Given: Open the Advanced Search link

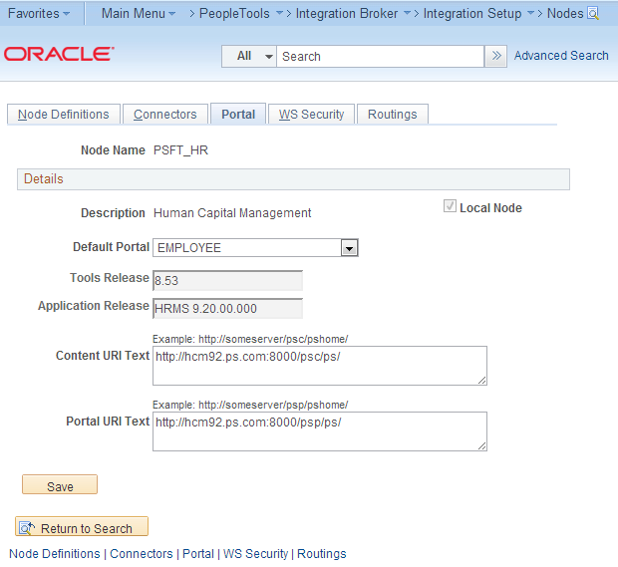Looking at the screenshot, I should [x=561, y=56].
